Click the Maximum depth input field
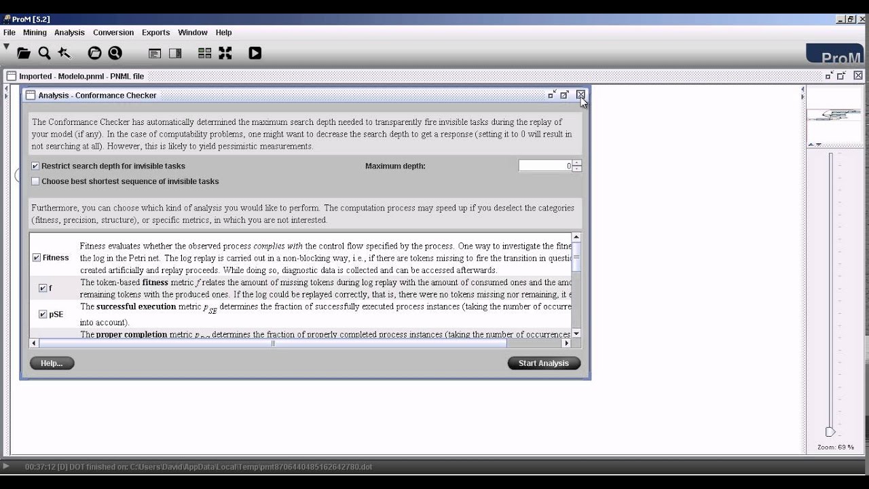869x489 pixels. click(545, 166)
